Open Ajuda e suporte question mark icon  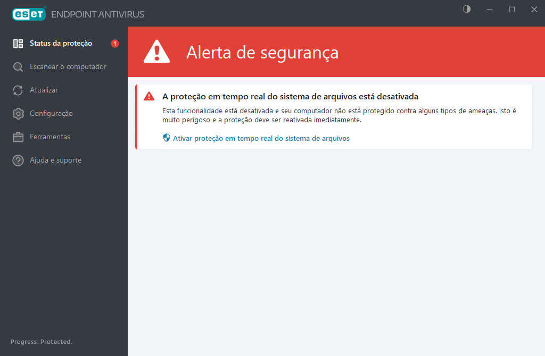[x=19, y=160]
